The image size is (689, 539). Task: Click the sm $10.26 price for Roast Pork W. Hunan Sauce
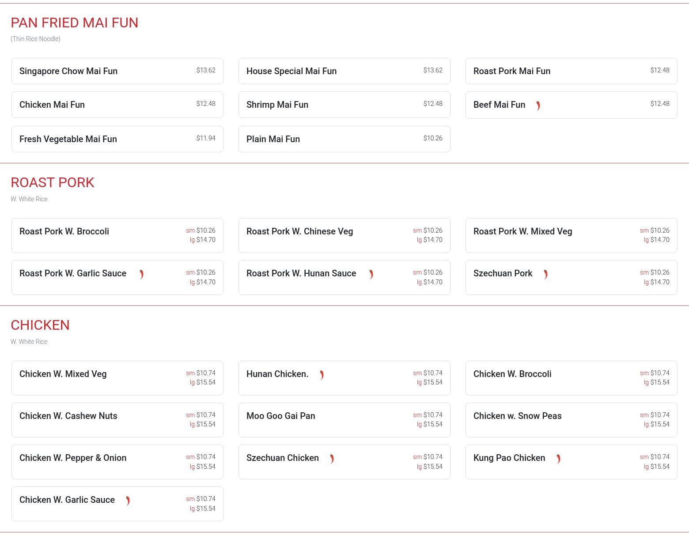coord(428,272)
